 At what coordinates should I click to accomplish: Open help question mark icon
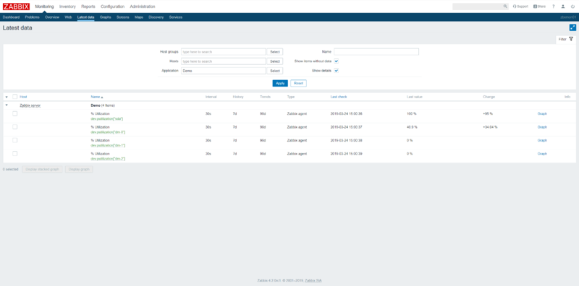tap(553, 6)
